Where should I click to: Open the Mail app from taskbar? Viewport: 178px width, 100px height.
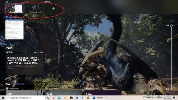pos(60,98)
